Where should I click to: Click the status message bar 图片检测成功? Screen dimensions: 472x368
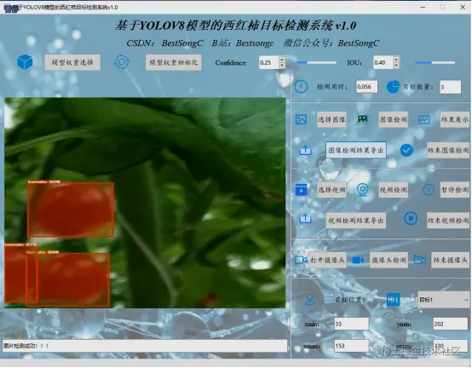coord(145,346)
